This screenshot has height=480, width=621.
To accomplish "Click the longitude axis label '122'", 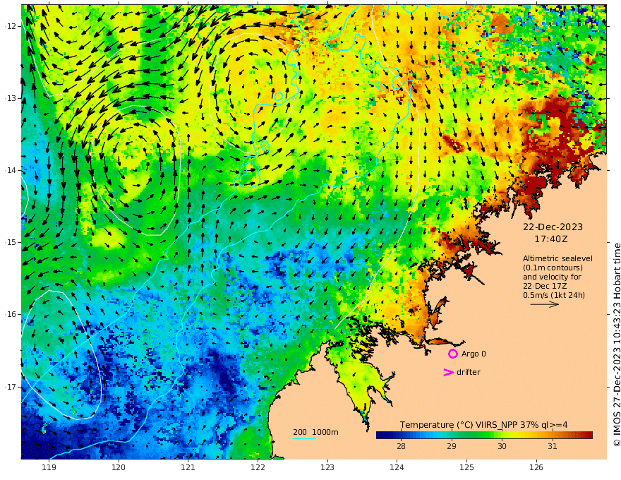I will (x=258, y=468).
